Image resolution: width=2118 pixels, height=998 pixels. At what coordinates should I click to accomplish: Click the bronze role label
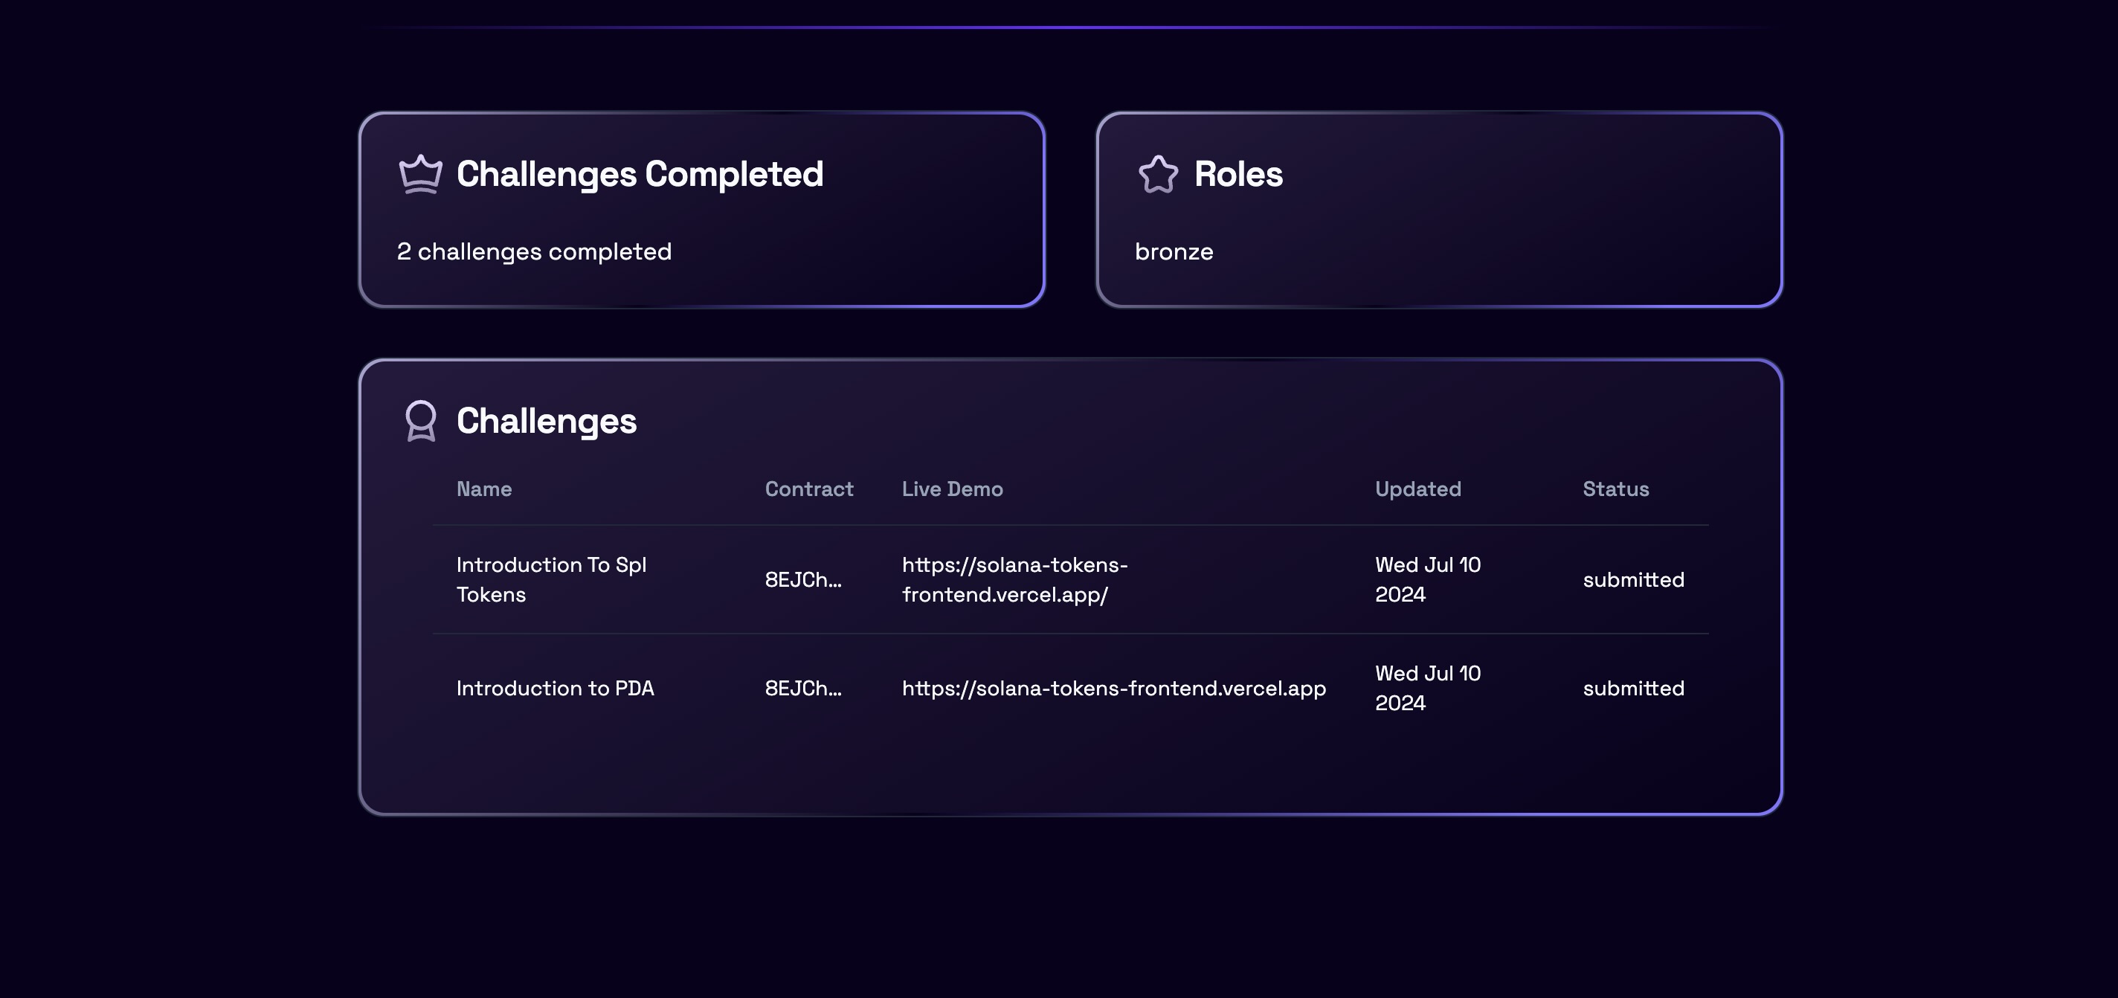tap(1174, 251)
